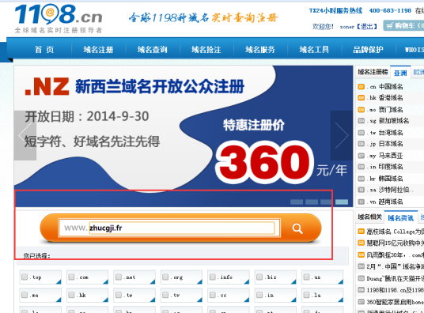
Task: Select the second banner slide indicator
Action: click(x=312, y=202)
